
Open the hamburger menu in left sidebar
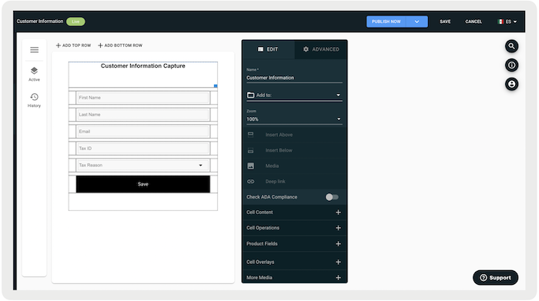point(34,50)
